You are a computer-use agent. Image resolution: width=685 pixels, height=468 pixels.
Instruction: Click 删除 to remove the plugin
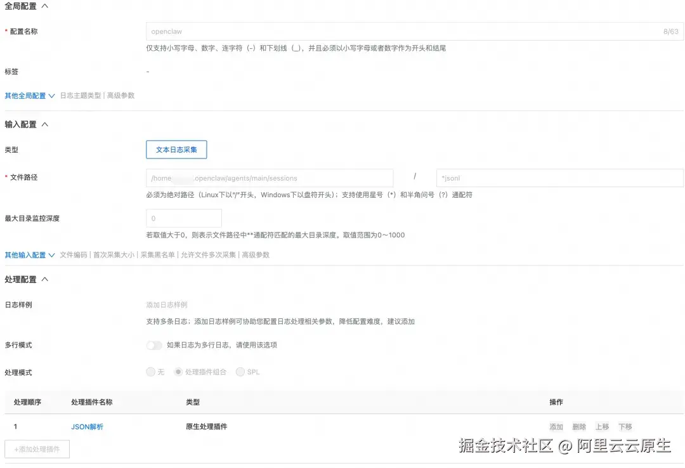[579, 427]
